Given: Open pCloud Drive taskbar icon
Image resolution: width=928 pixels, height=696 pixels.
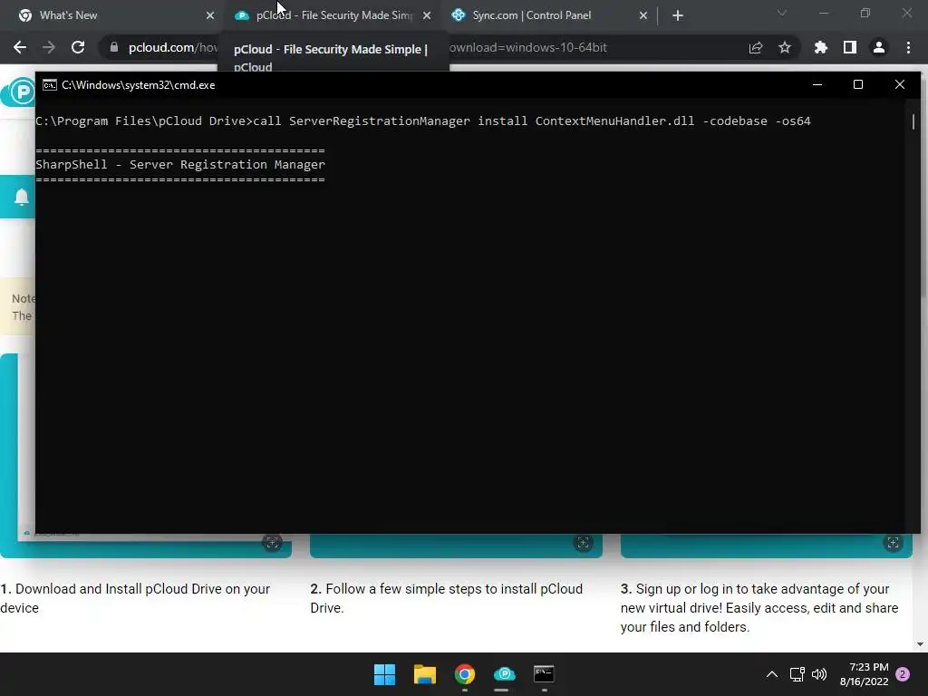Looking at the screenshot, I should tap(504, 674).
